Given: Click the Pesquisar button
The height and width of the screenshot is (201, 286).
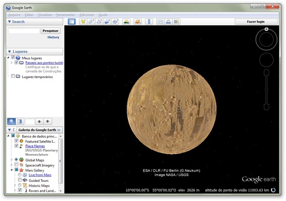Looking at the screenshot, I should click(50, 31).
